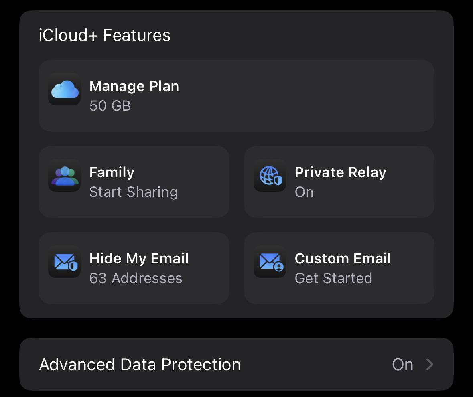473x397 pixels.
Task: Tap the Family people group icon
Action: click(x=64, y=176)
